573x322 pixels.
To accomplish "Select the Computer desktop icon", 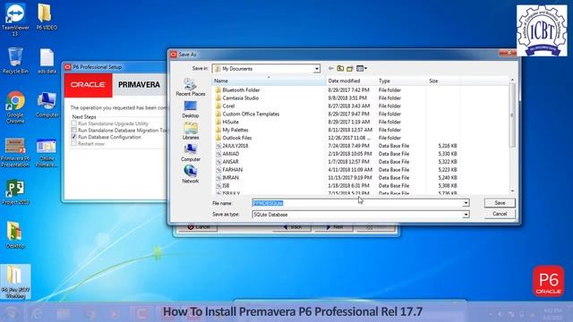I will pyautogui.click(x=47, y=105).
